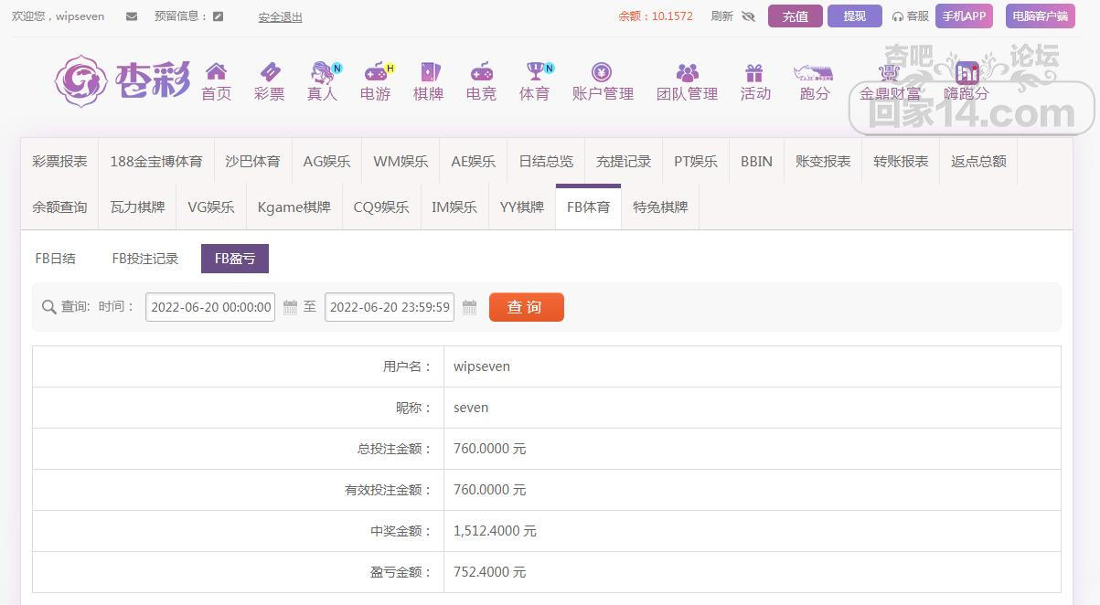Open the 活动 gift icon
This screenshot has height=605, width=1100.
(x=754, y=72)
